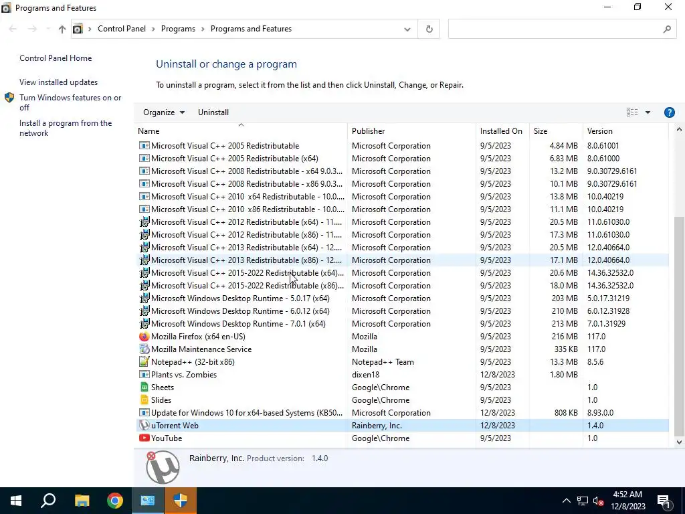Select Microsoft Visual C++ 2013 Redistributable (x86) row
Image resolution: width=685 pixels, height=514 pixels.
(402, 260)
